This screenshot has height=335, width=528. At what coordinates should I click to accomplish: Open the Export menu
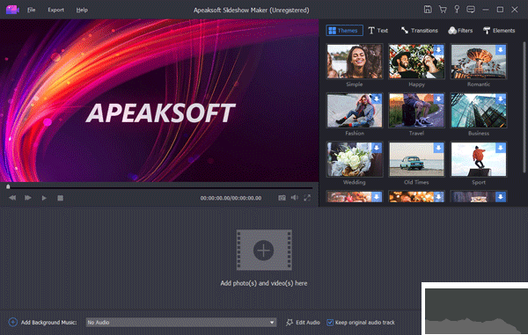coord(56,10)
